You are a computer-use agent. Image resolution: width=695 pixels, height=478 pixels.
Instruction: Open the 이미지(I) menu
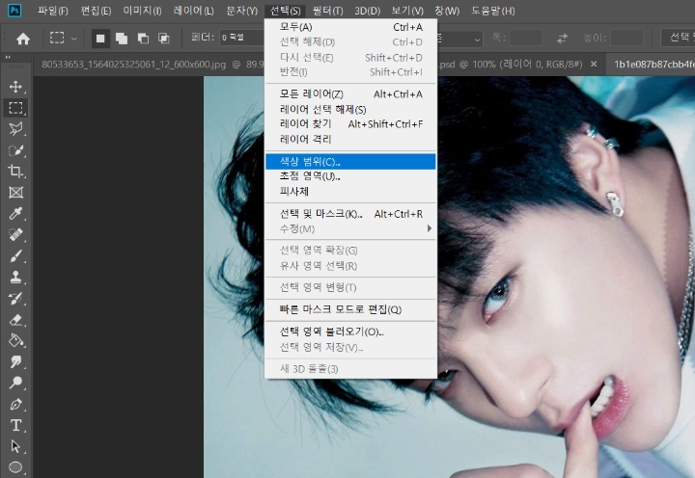tap(142, 11)
